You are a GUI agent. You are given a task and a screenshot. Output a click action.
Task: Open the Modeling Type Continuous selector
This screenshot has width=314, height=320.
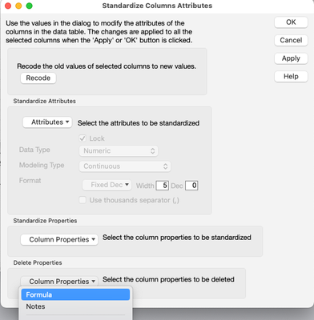[x=125, y=166]
